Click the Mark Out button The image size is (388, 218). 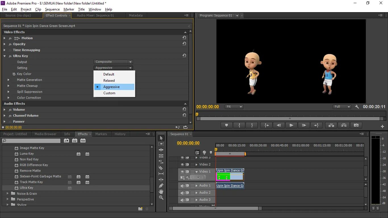(x=252, y=125)
